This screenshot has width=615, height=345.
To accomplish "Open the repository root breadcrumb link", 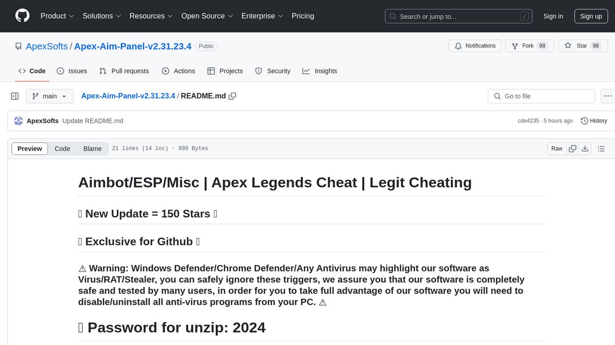I will click(128, 96).
